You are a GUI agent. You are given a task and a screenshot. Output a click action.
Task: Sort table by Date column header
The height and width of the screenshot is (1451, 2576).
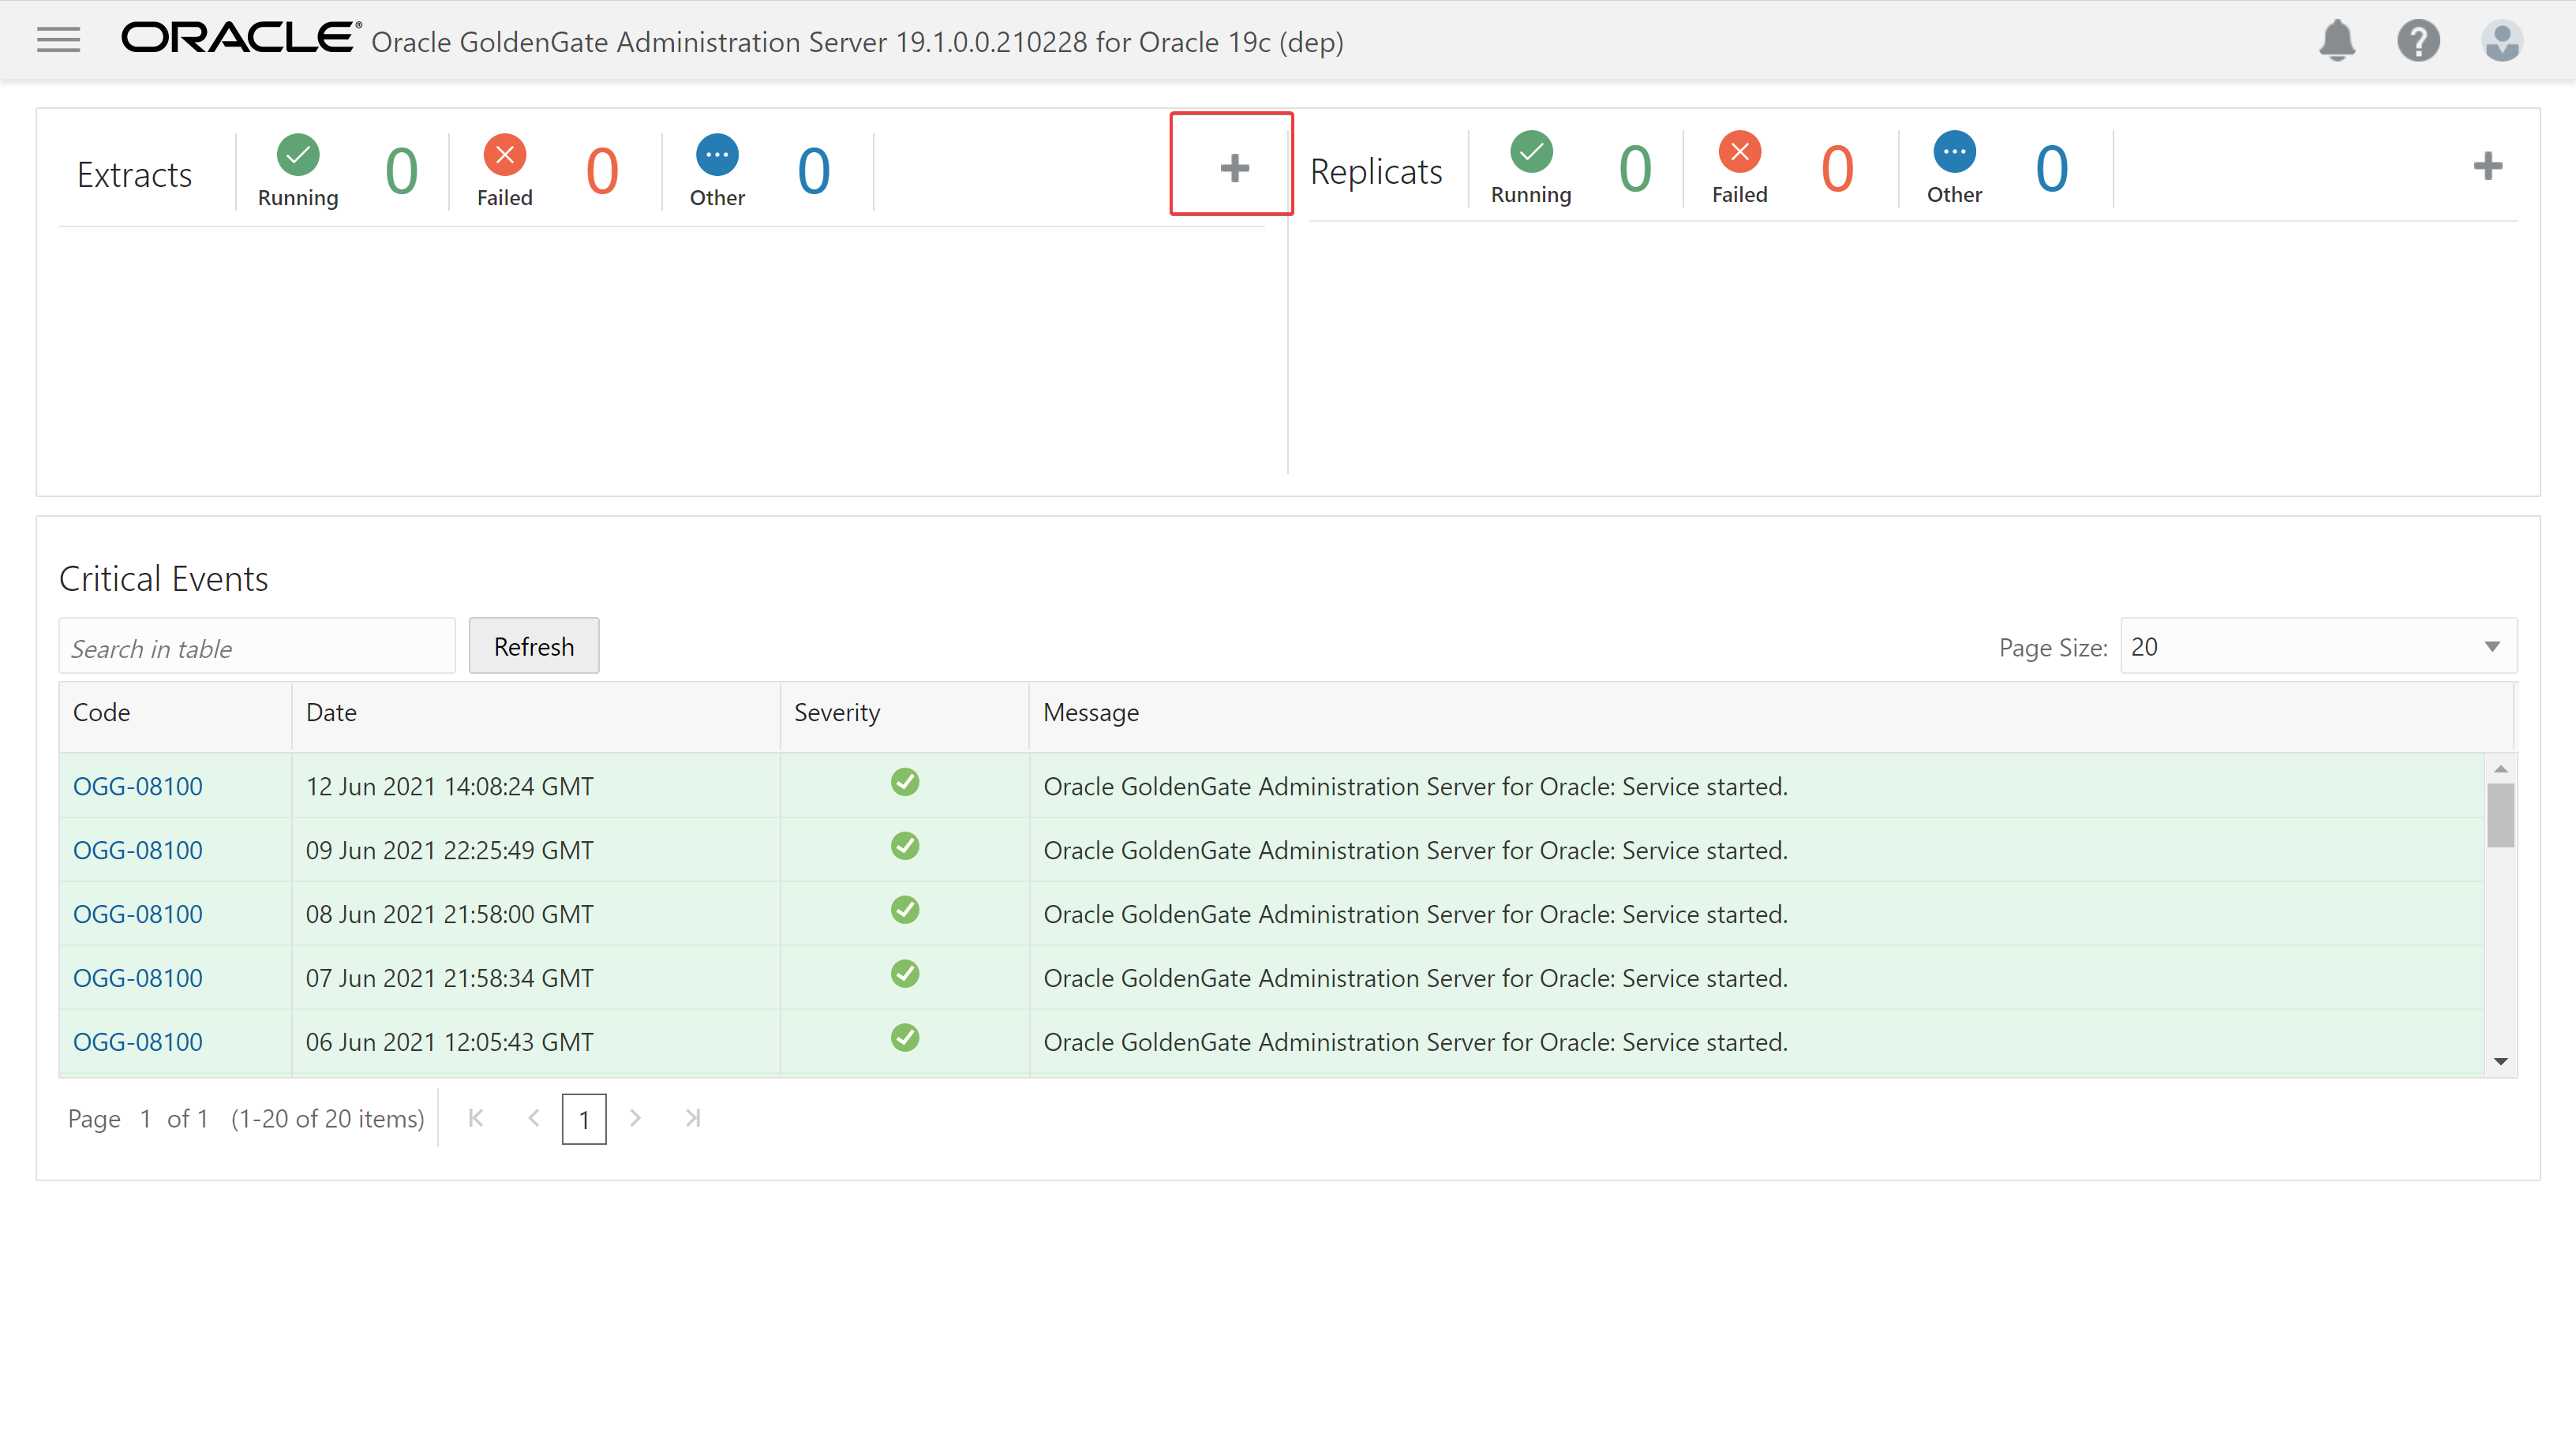pyautogui.click(x=331, y=713)
